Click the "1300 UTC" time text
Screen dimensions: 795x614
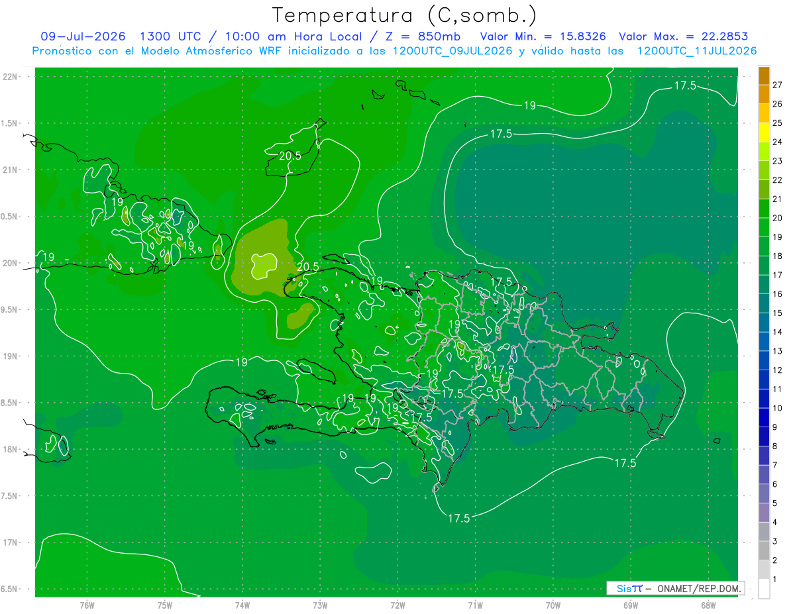(x=171, y=36)
